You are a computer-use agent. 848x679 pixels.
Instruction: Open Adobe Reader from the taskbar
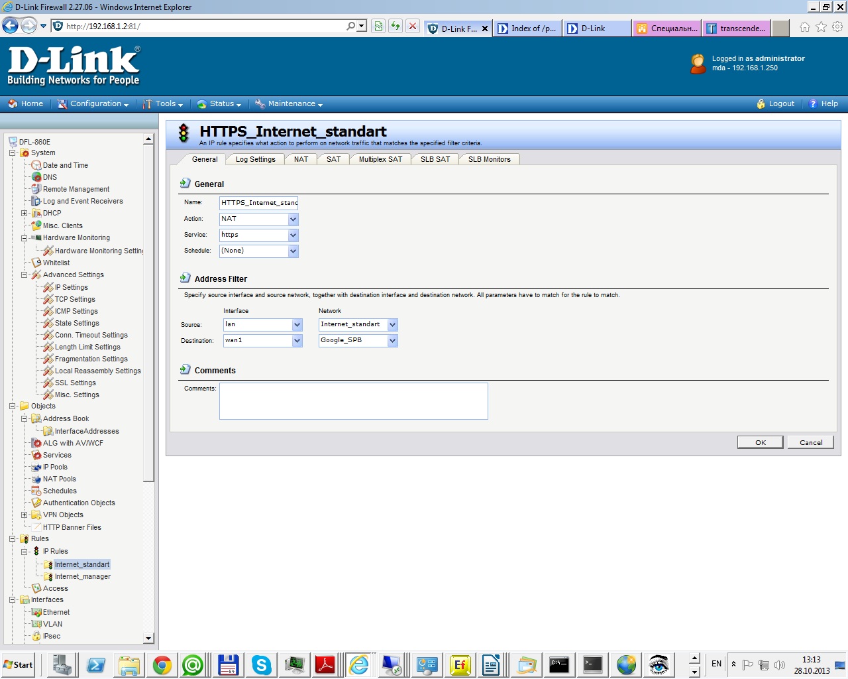point(325,665)
